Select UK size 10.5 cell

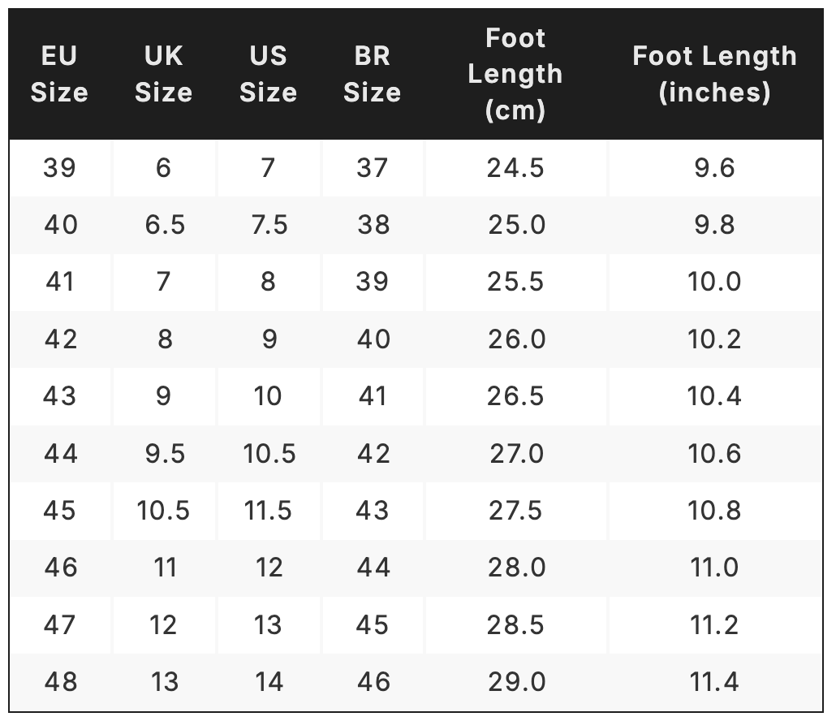click(163, 510)
